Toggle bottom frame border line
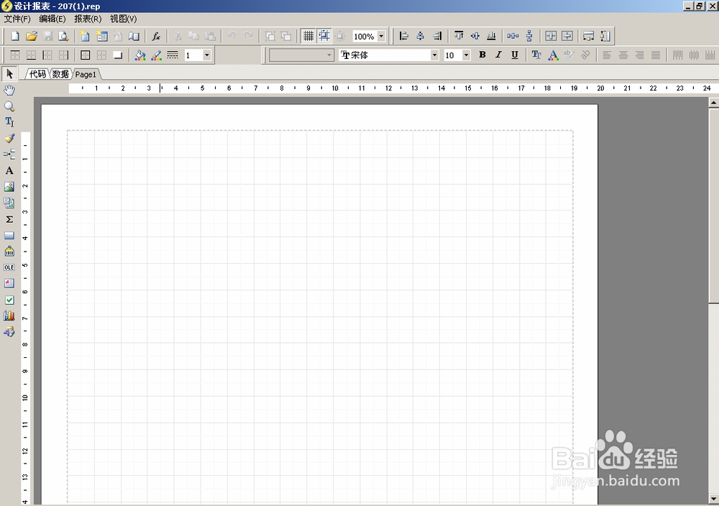Screen dimensions: 719x506 [31, 55]
